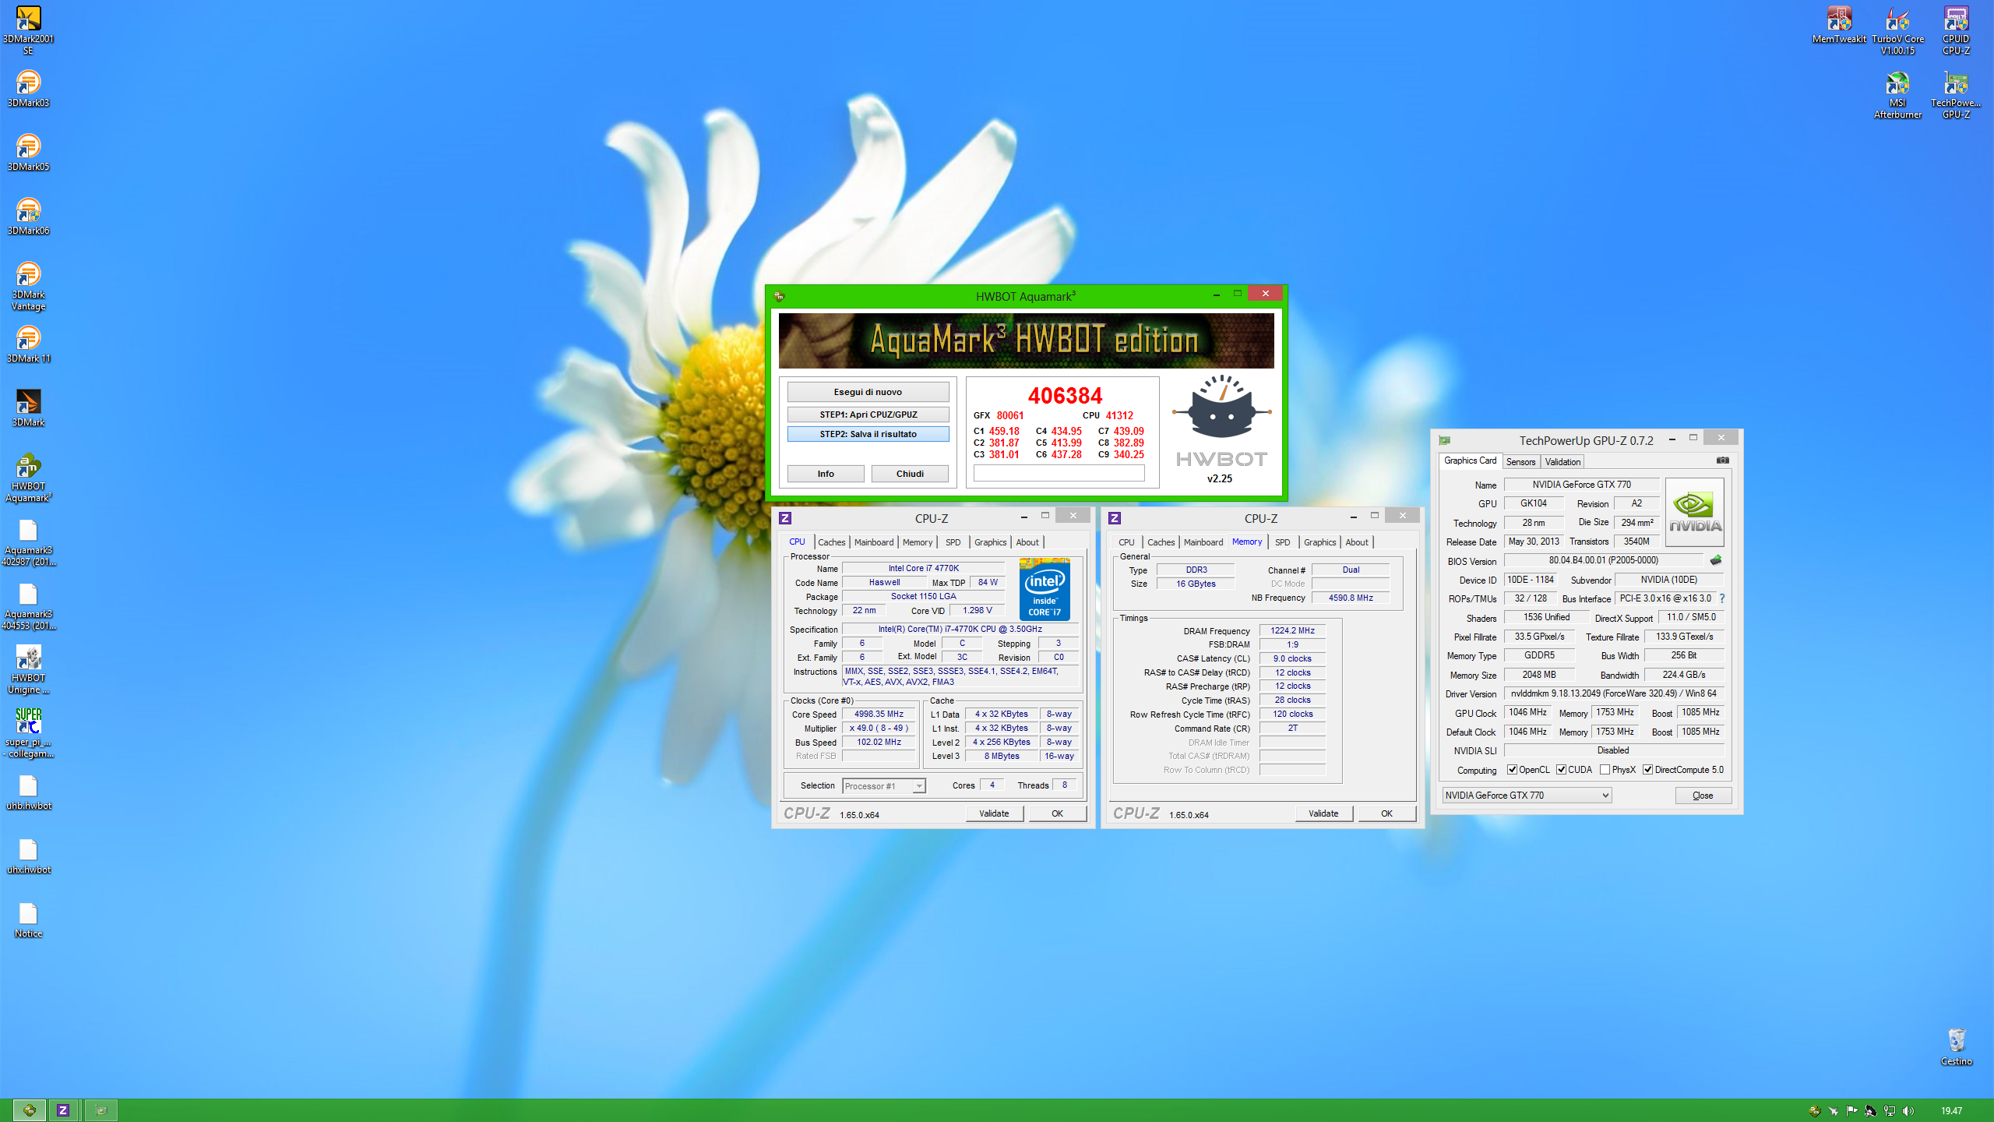
Task: Toggle the PhysX checkbox in GPU-Z
Action: coord(1605,770)
